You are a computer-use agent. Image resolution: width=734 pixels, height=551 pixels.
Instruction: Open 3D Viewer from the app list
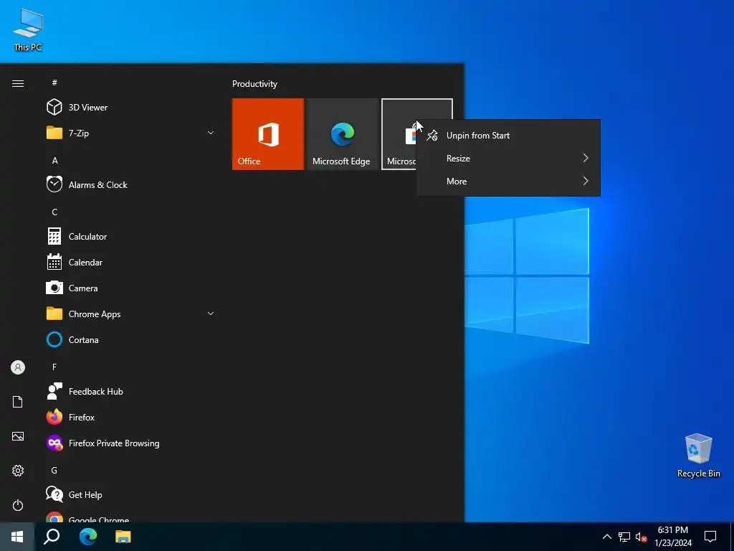click(x=131, y=108)
